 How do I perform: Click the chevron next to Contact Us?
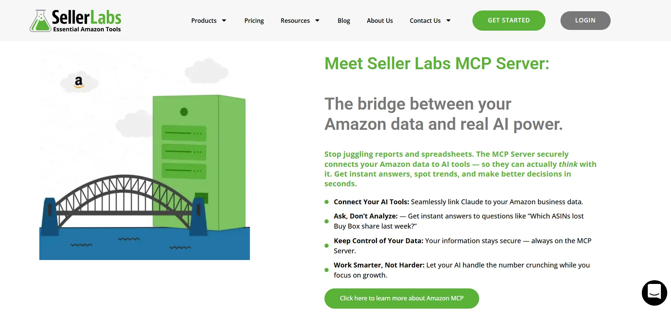(x=448, y=21)
